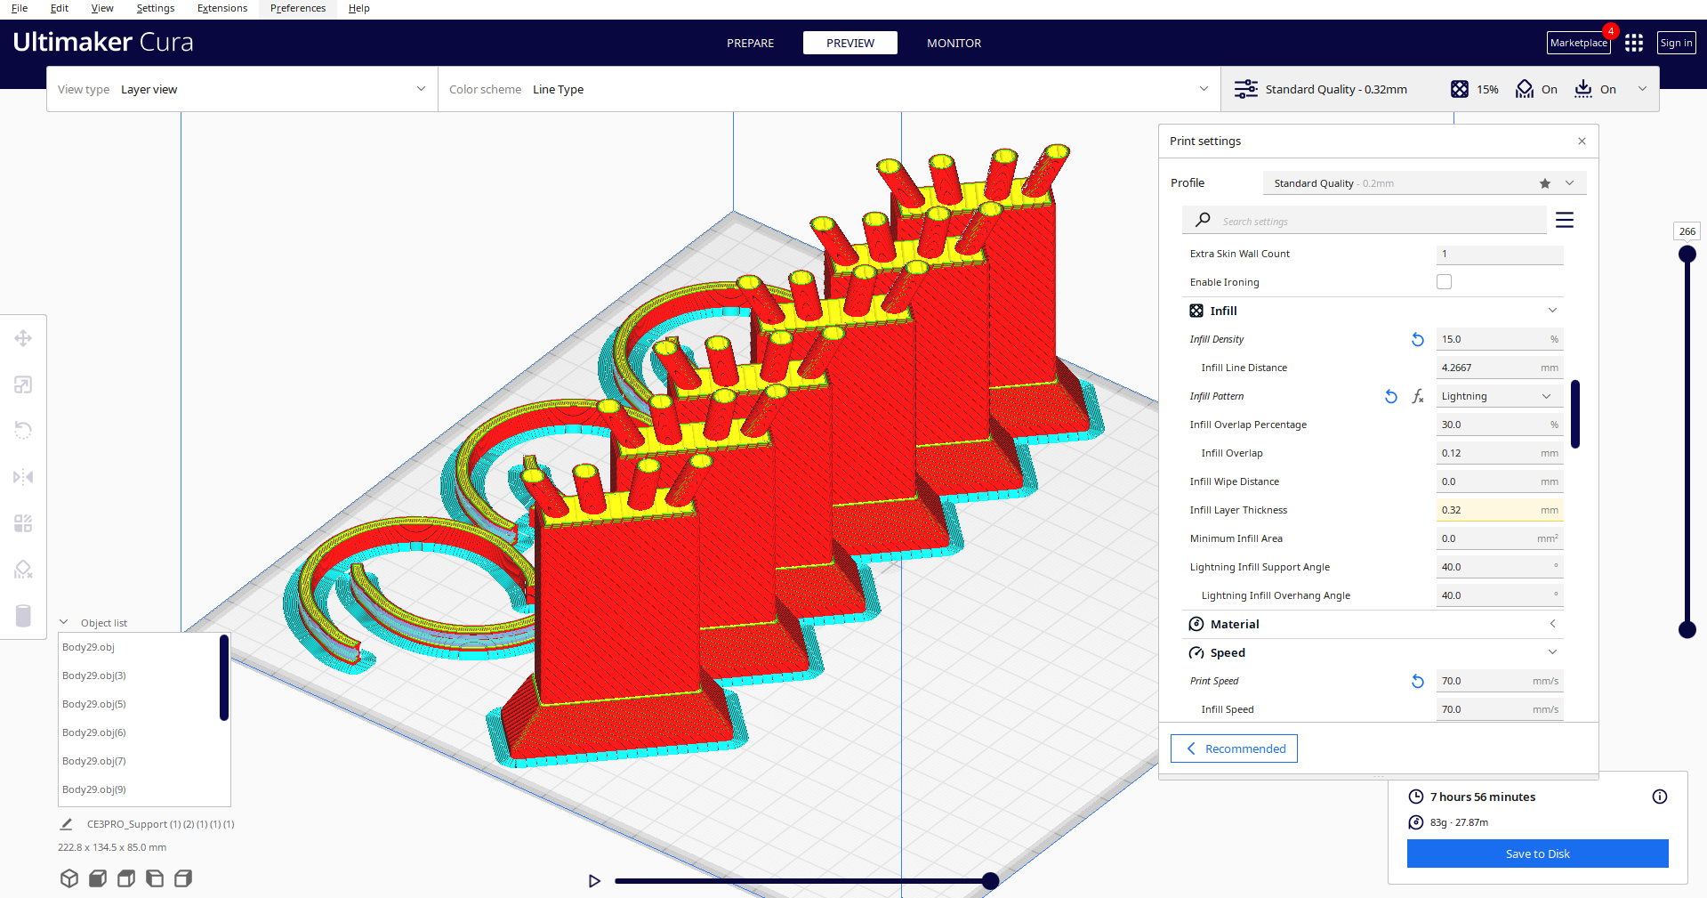Reset Infill Pattern to default
Image resolution: width=1707 pixels, height=898 pixels.
pos(1391,396)
